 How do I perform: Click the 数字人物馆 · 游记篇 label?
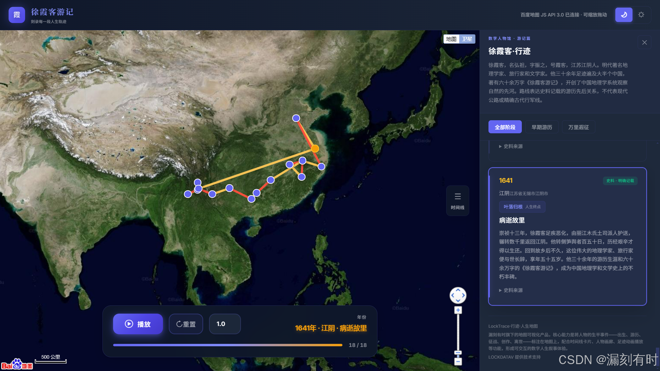pyautogui.click(x=509, y=38)
